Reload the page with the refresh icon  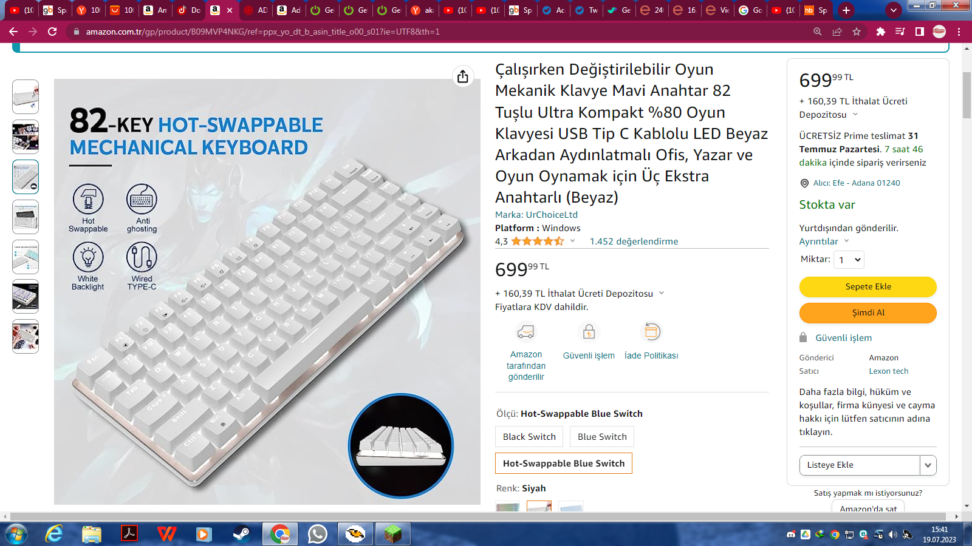coord(52,32)
